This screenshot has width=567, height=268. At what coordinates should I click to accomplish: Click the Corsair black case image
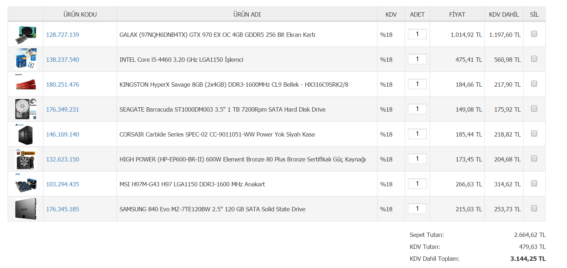click(26, 134)
